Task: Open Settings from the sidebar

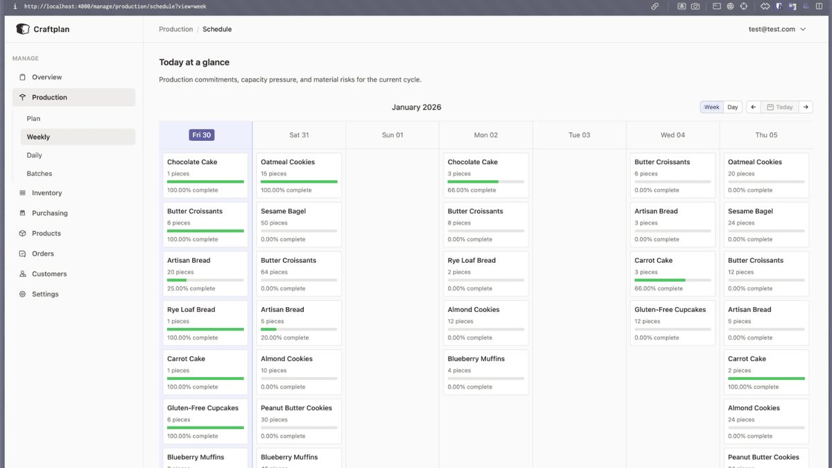Action: click(x=44, y=293)
